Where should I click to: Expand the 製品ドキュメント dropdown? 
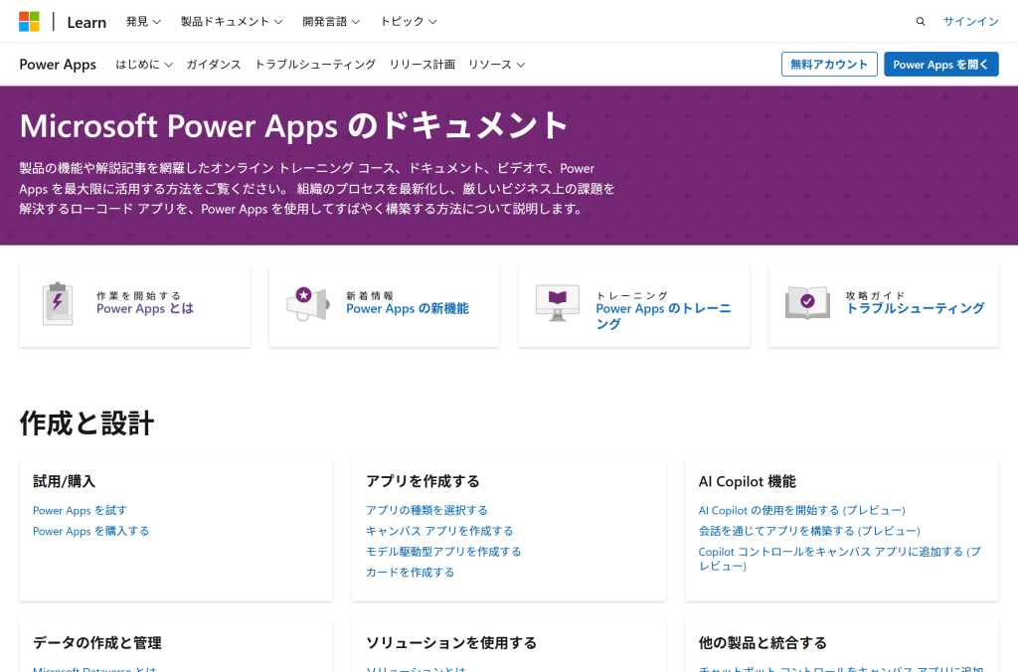(x=231, y=22)
